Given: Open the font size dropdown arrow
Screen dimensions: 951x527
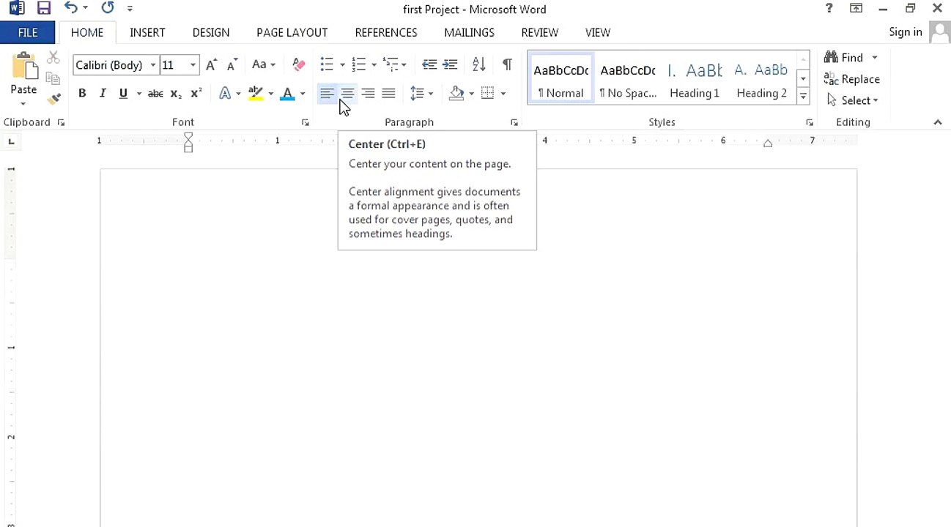Looking at the screenshot, I should click(x=193, y=65).
